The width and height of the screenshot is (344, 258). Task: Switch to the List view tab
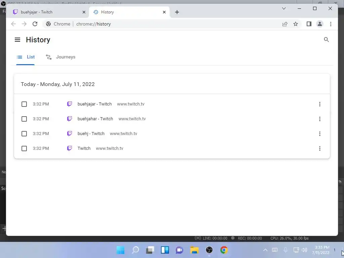26,57
